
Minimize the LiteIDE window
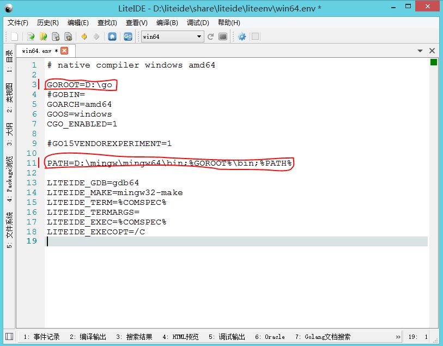click(x=393, y=7)
